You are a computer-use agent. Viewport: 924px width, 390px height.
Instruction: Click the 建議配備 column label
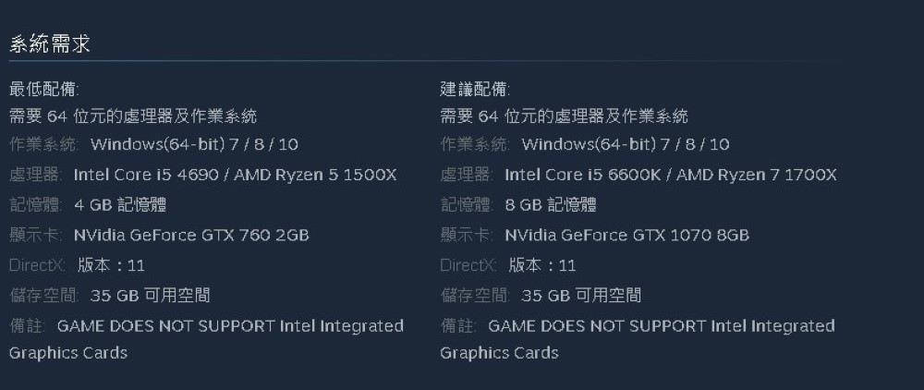coord(474,90)
